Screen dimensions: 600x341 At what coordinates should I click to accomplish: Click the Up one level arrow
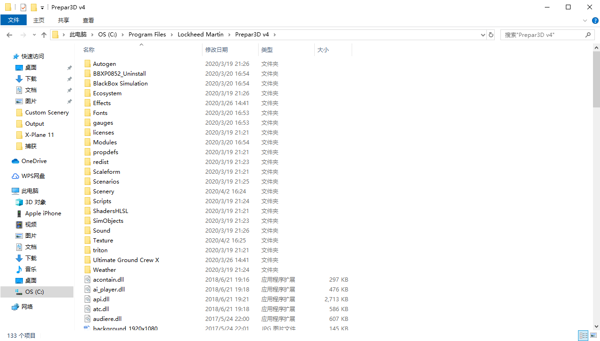point(44,35)
